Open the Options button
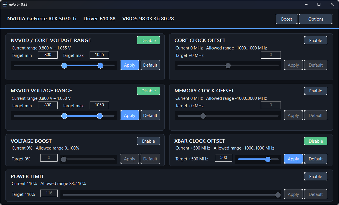Image resolution: width=339 pixels, height=205 pixels. pos(316,19)
